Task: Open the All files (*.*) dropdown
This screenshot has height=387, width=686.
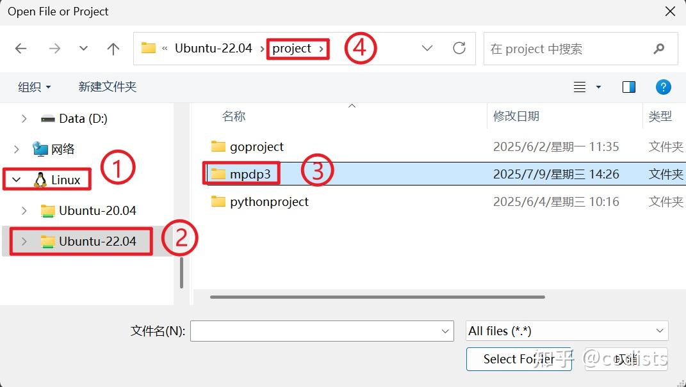Action: click(566, 331)
